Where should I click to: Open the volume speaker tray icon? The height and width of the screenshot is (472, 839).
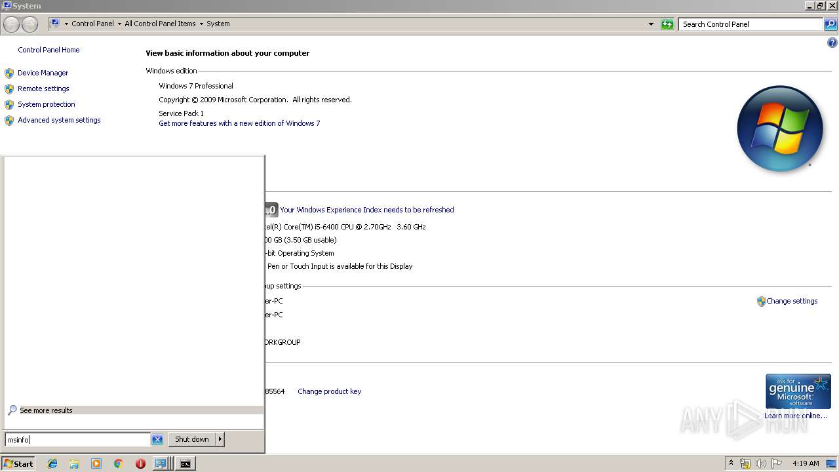[x=760, y=463]
